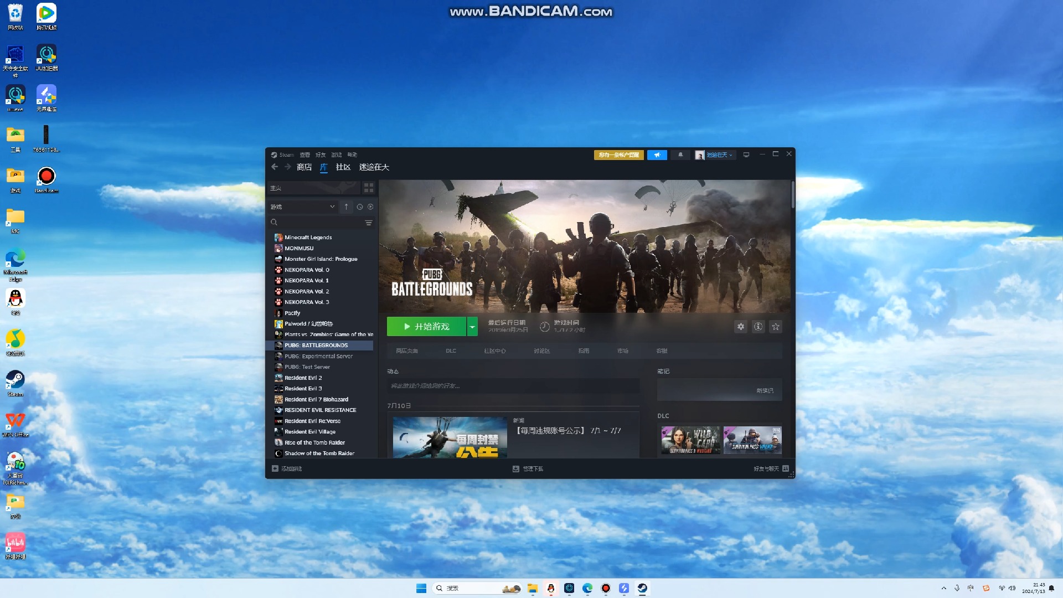This screenshot has width=1063, height=598.
Task: Click the library home field
Action: click(314, 188)
